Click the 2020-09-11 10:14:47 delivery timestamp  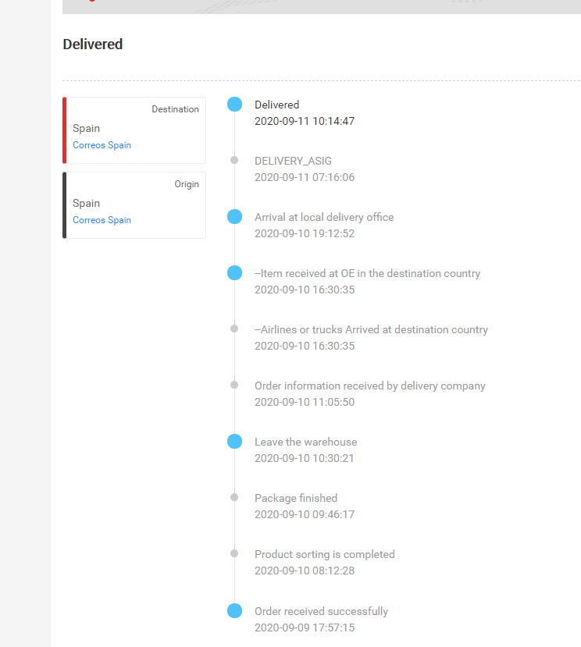(x=305, y=121)
